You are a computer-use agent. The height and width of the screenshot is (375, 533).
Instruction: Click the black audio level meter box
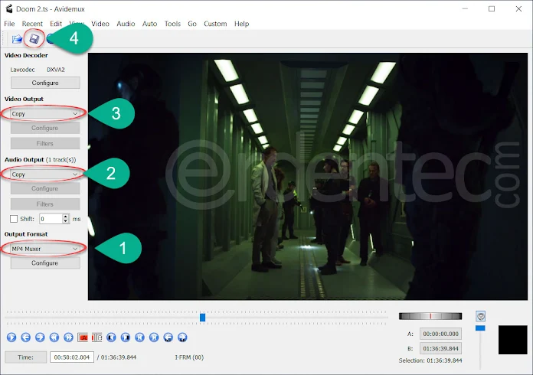click(x=512, y=340)
